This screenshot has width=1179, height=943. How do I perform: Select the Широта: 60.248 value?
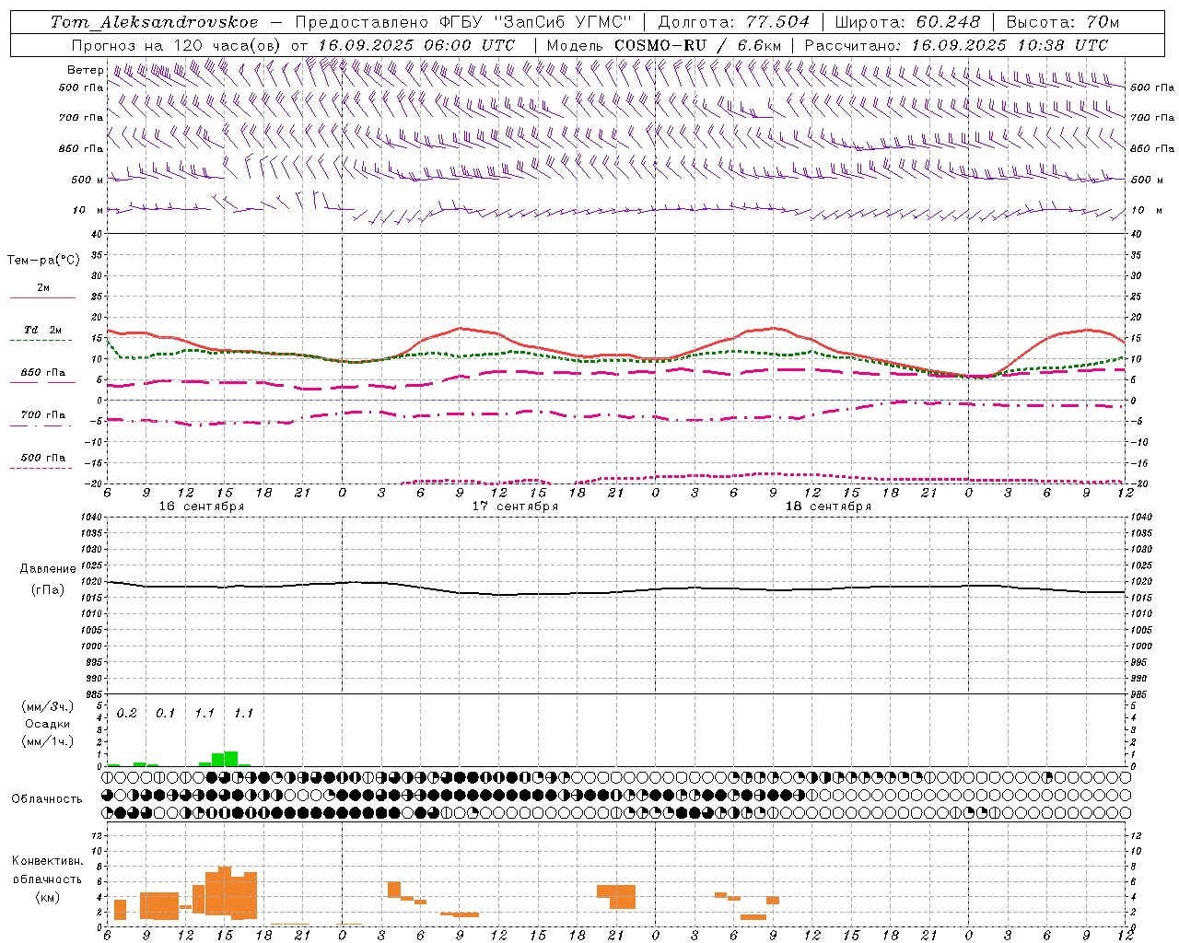pos(907,22)
